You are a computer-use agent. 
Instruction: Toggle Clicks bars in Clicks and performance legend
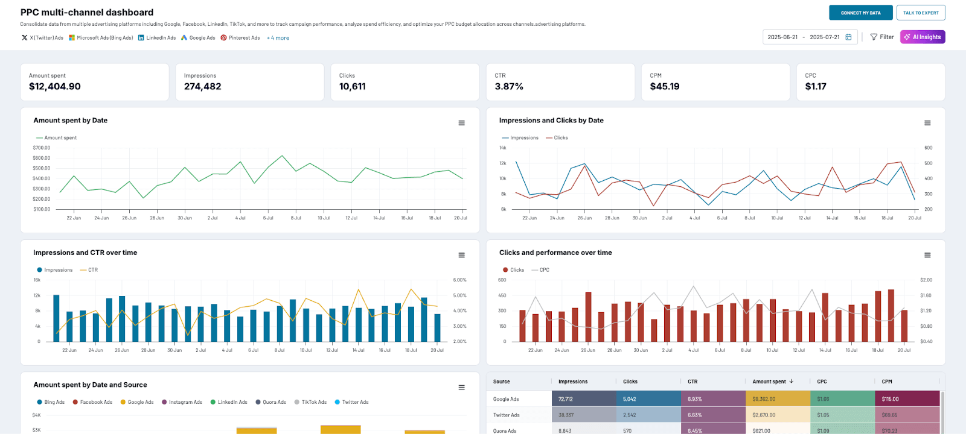click(x=514, y=270)
